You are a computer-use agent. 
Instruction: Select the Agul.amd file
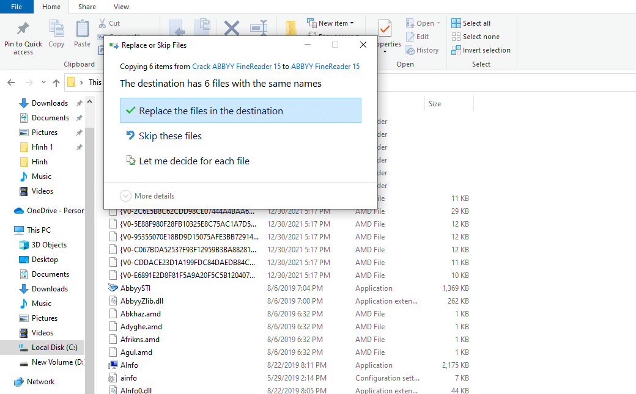click(136, 352)
